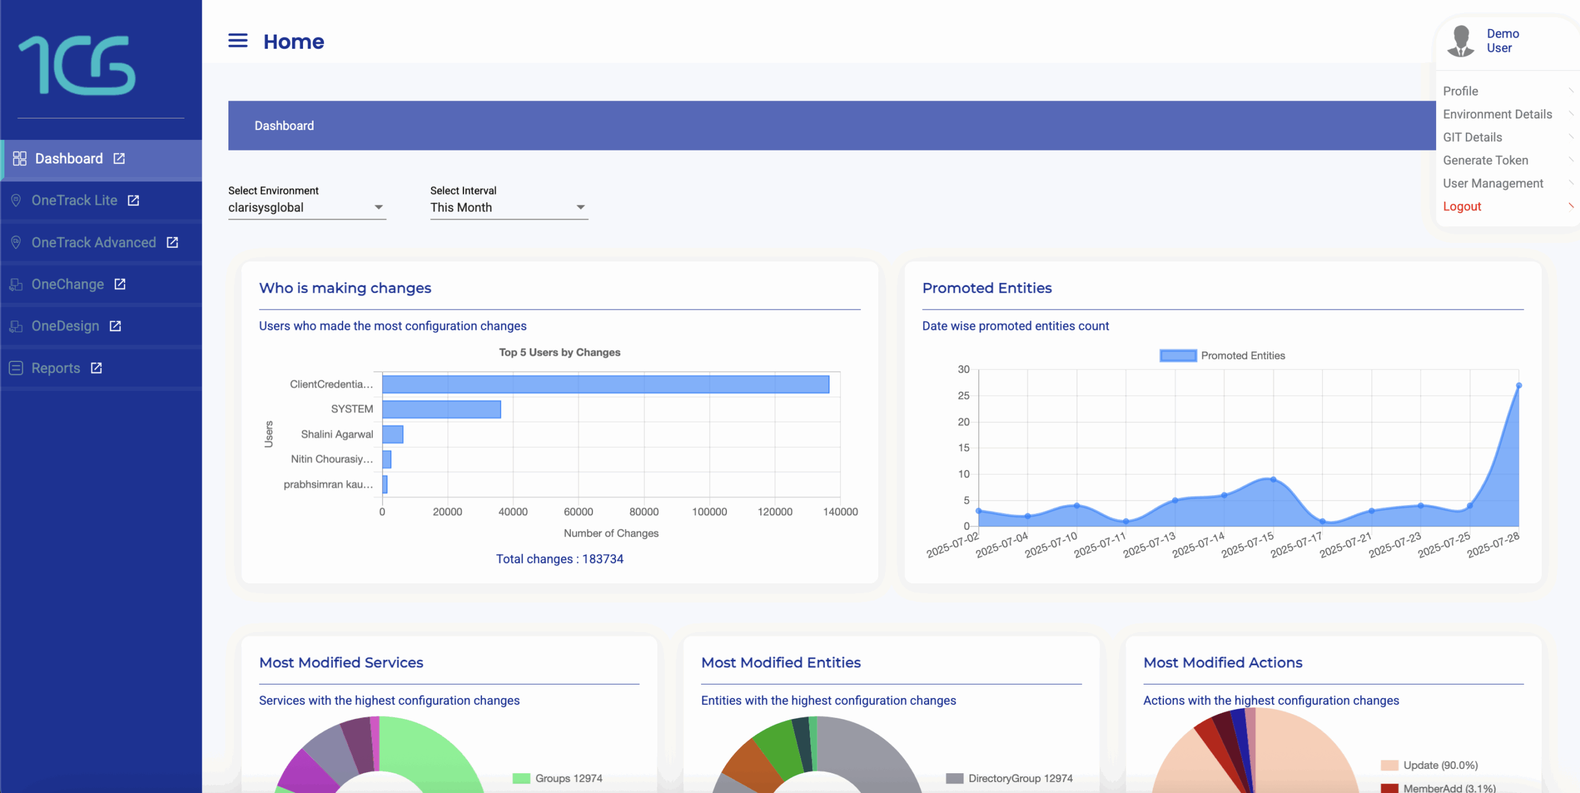Toggle Groups 12974 legend item

[x=522, y=778]
